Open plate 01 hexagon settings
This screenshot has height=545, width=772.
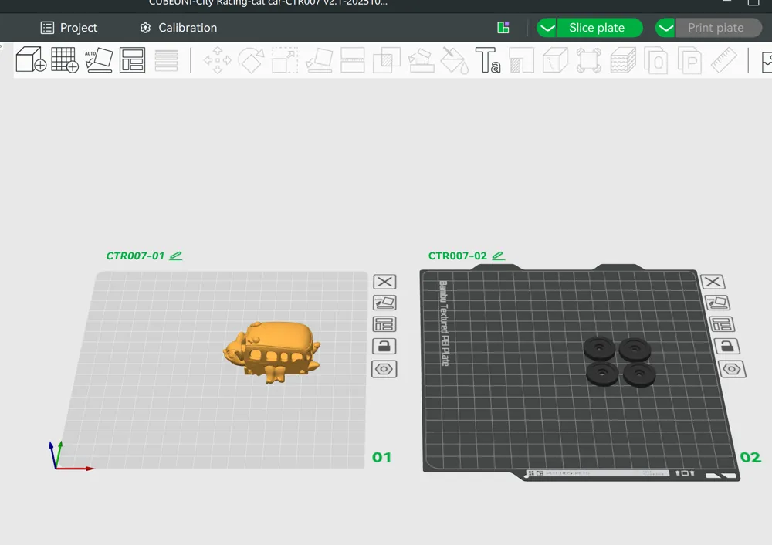(x=384, y=369)
